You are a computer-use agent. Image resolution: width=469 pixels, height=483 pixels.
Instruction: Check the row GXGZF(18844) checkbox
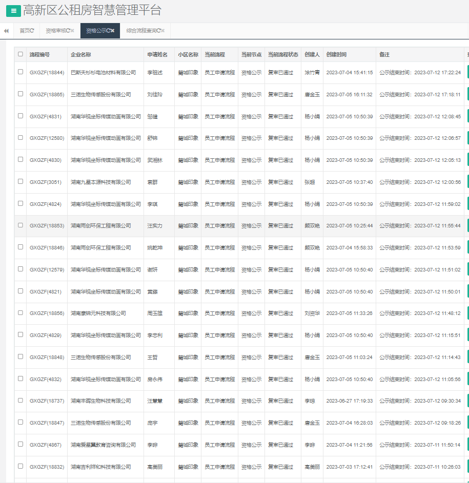21,72
